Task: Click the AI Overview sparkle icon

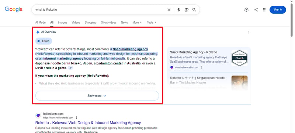Action: [x=38, y=32]
